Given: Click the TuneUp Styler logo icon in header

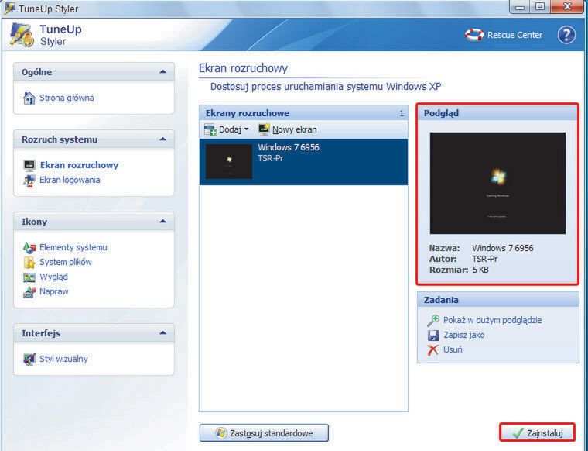Looking at the screenshot, I should pos(22,35).
